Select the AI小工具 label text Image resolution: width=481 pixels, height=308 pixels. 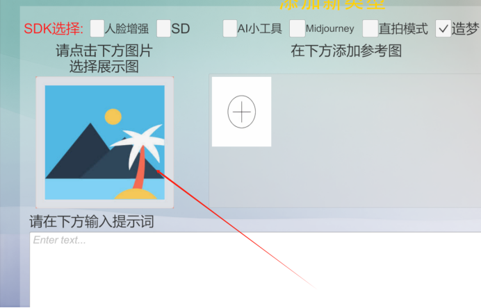coord(259,28)
